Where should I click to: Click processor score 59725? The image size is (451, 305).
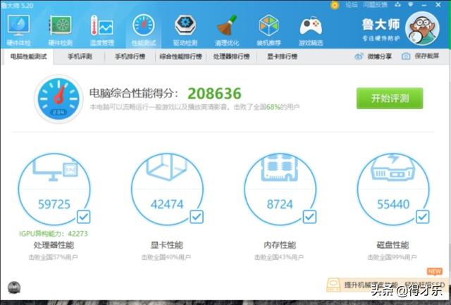pyautogui.click(x=54, y=204)
